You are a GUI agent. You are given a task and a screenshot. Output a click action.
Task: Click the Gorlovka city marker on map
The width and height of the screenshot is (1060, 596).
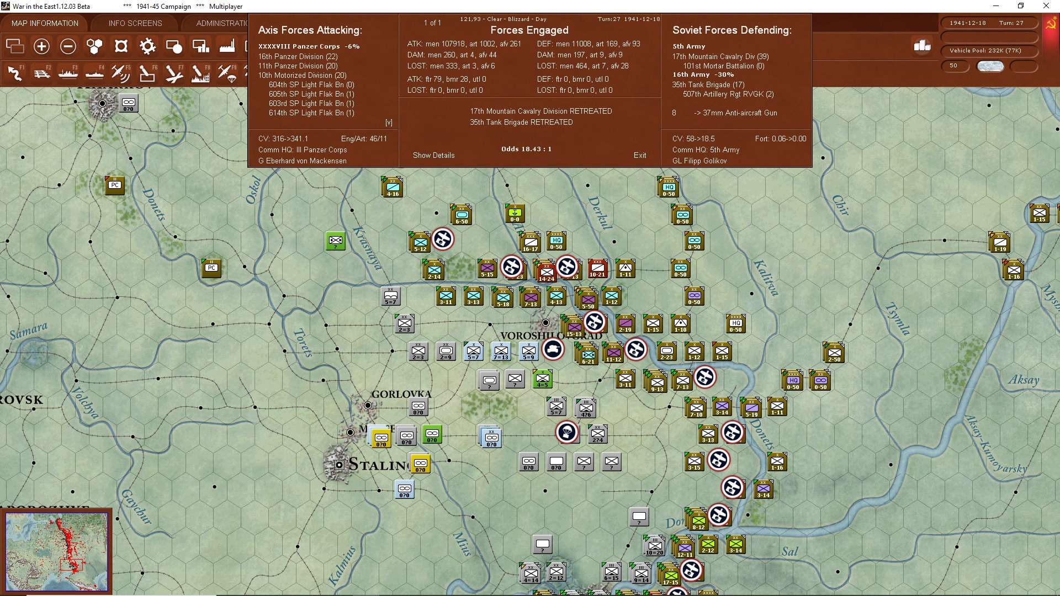[368, 406]
